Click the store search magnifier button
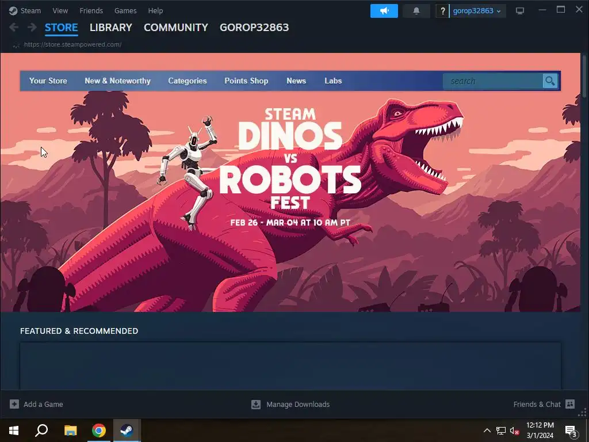The height and width of the screenshot is (442, 589). coord(550,81)
